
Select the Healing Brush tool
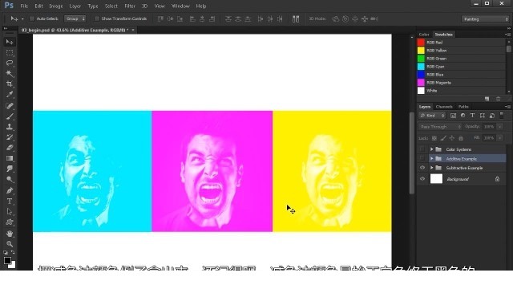[10, 105]
